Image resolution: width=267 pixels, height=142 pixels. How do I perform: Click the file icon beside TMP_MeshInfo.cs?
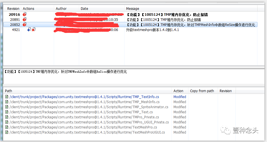coord(7,102)
